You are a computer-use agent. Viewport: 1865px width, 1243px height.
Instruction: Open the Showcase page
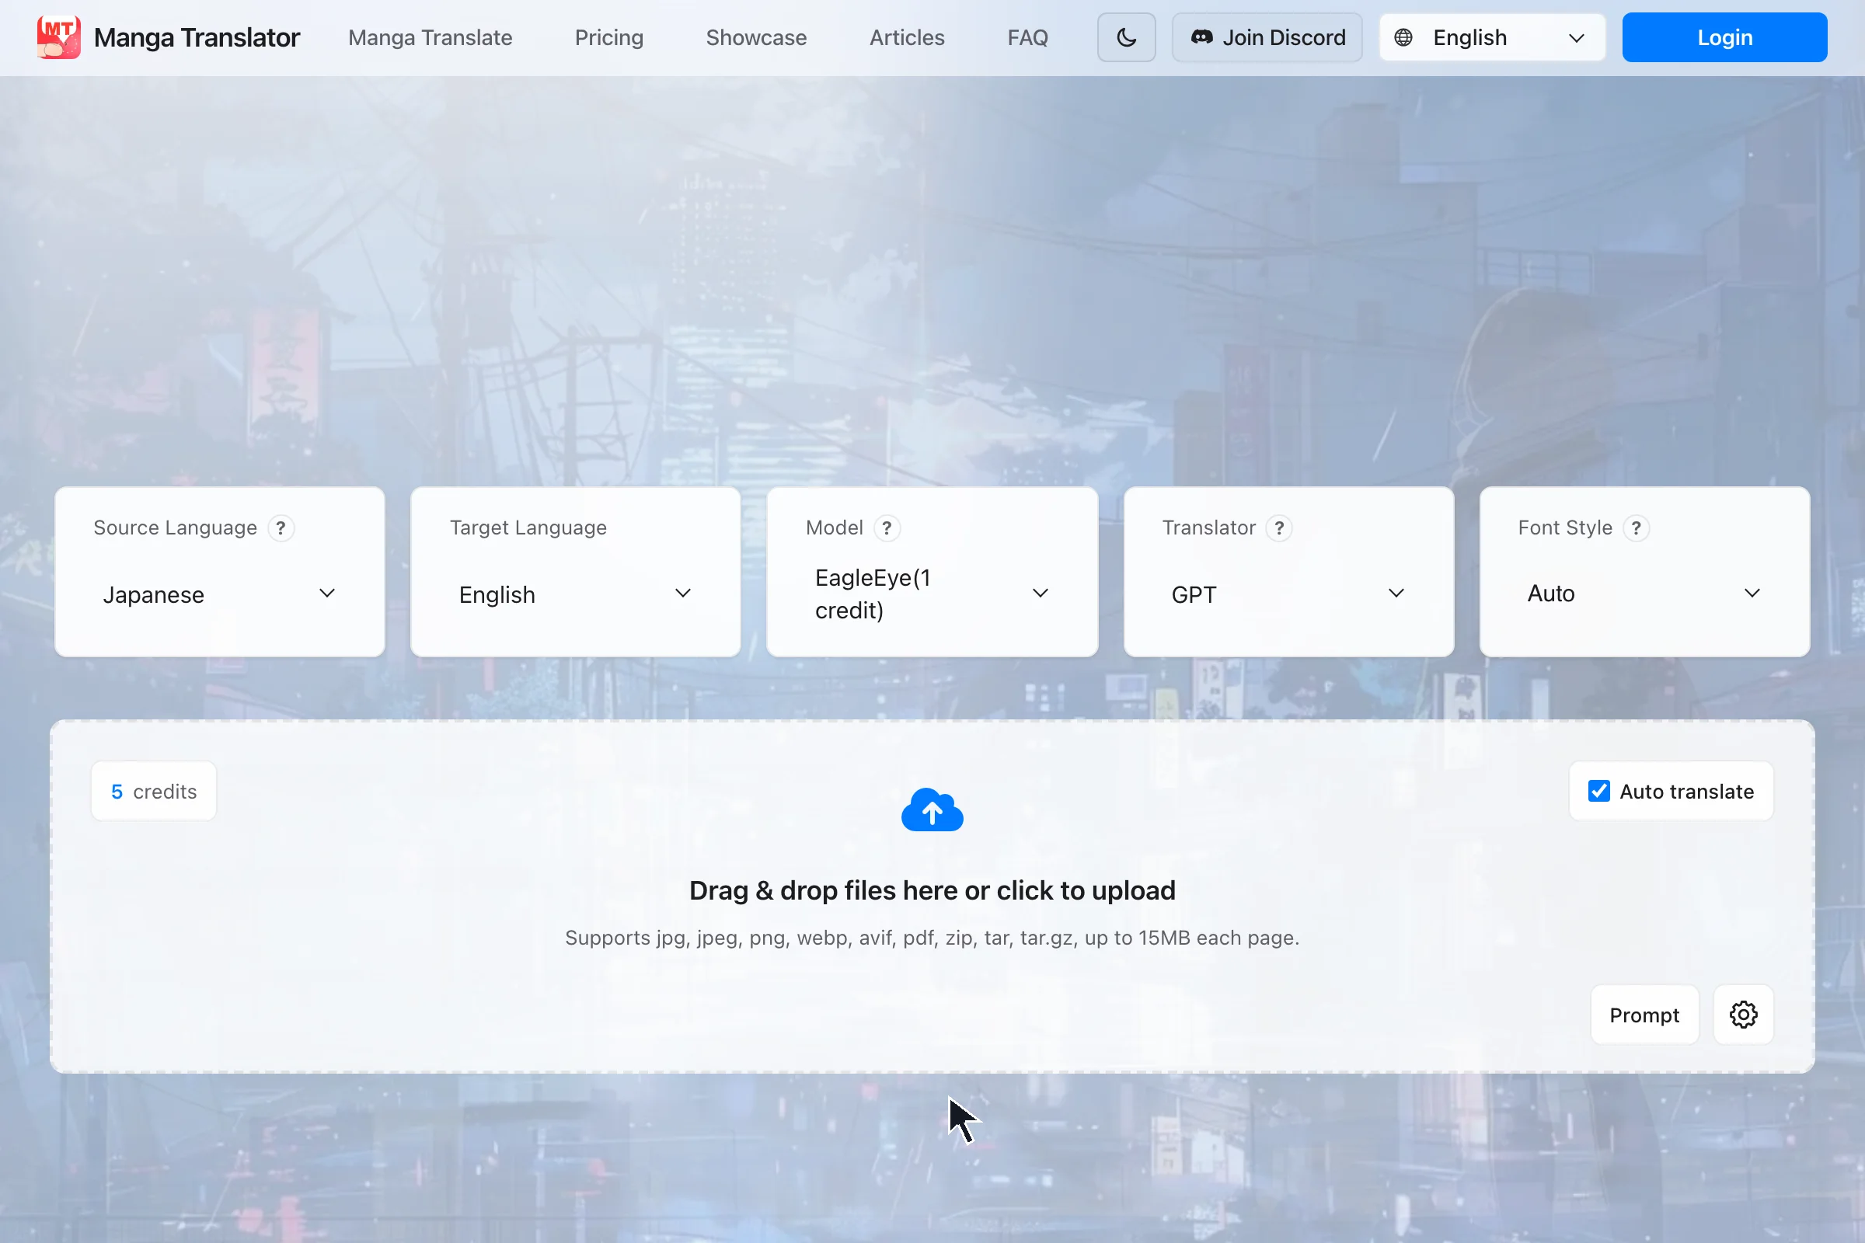coord(756,37)
